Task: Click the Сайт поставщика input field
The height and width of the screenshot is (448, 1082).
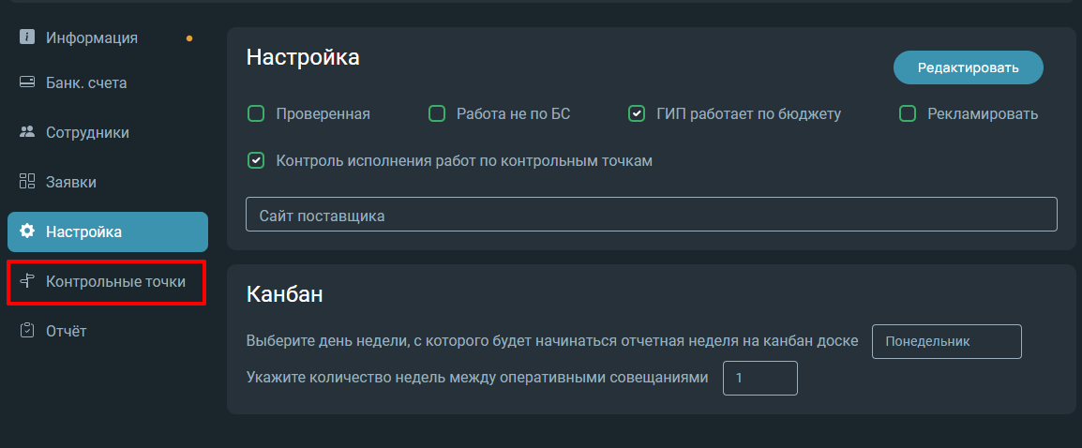Action: pos(652,215)
